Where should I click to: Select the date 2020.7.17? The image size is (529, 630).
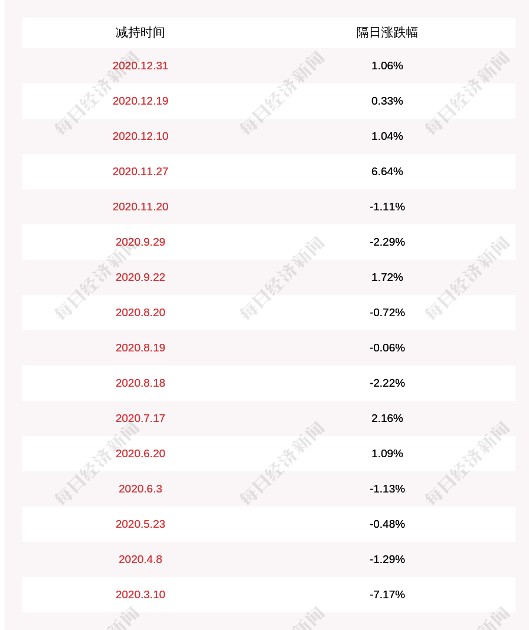click(x=140, y=418)
